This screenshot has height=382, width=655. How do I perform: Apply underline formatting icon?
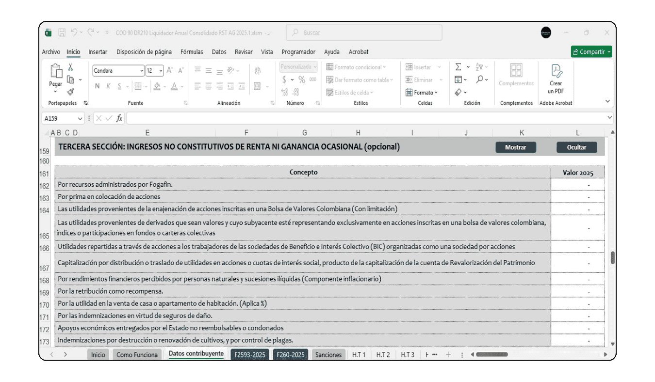[119, 86]
